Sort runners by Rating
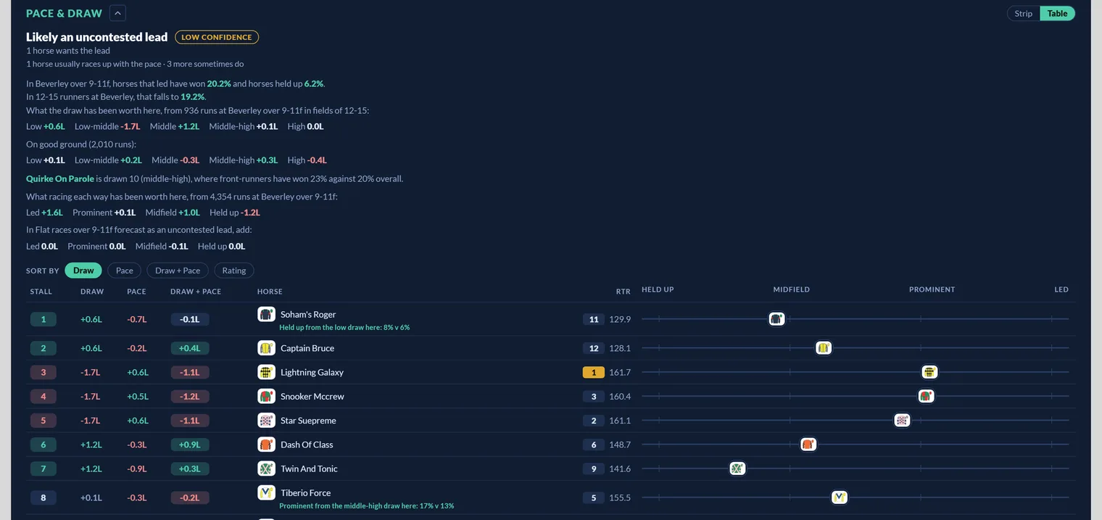This screenshot has height=520, width=1102. coord(234,271)
